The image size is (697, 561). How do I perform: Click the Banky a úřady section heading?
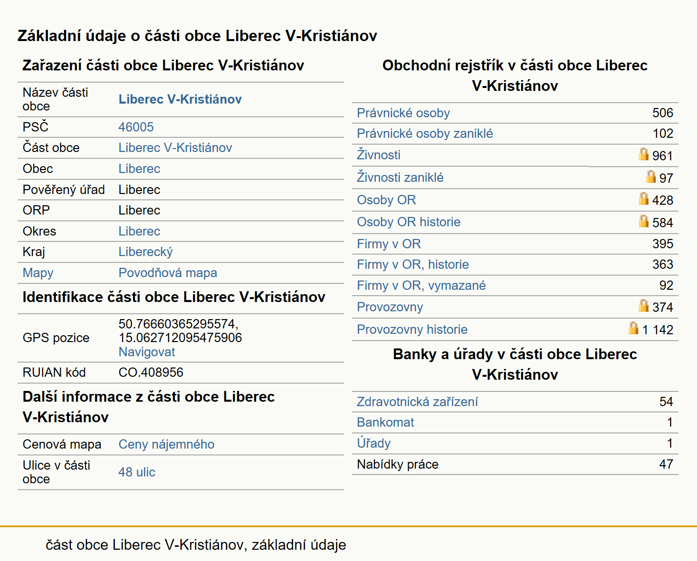[x=515, y=364]
